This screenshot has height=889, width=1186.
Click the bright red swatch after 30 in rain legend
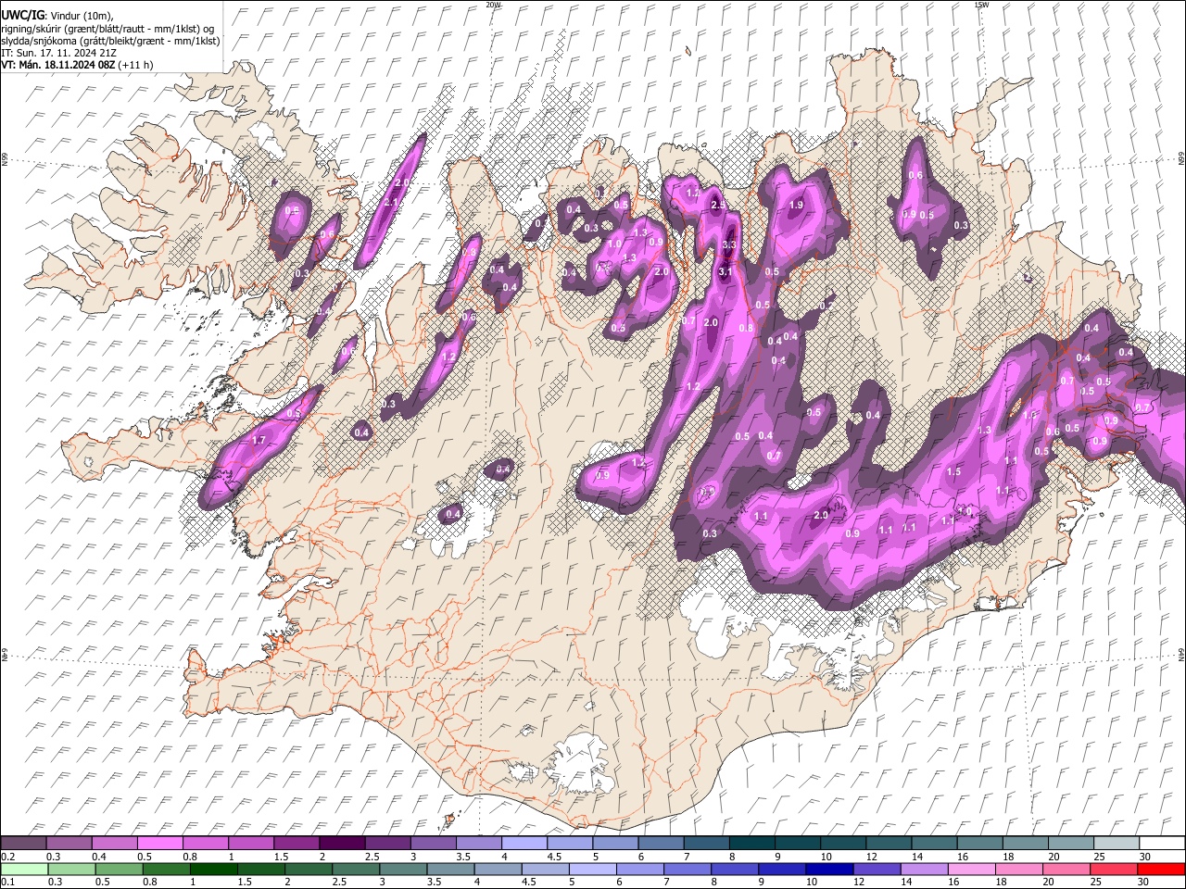point(1160,869)
